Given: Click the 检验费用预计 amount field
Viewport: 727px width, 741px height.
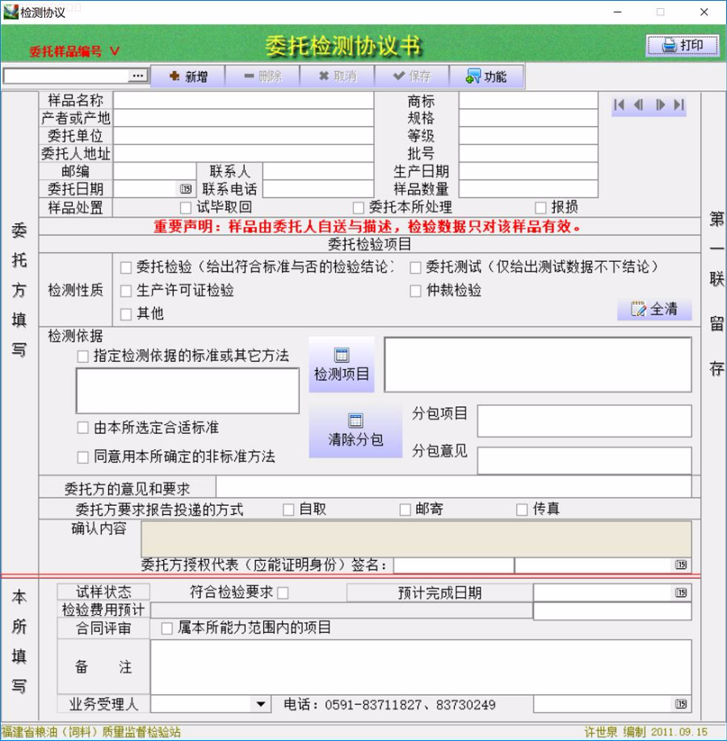Looking at the screenshot, I should (612, 611).
